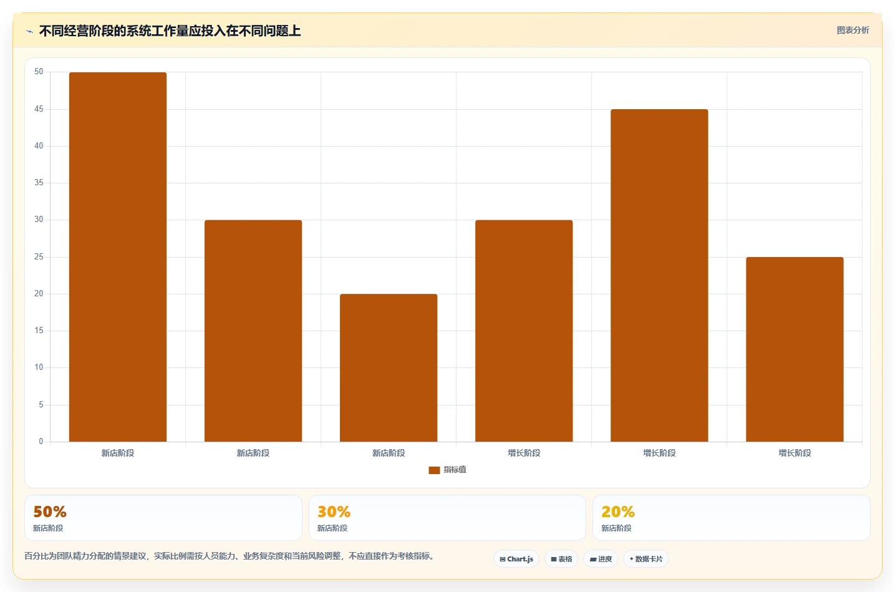Click the Chart.js pill's small box icon

[503, 560]
